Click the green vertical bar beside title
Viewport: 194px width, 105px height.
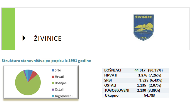pos(8,29)
